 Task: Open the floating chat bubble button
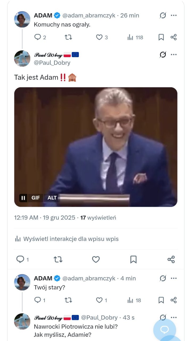click(164, 330)
